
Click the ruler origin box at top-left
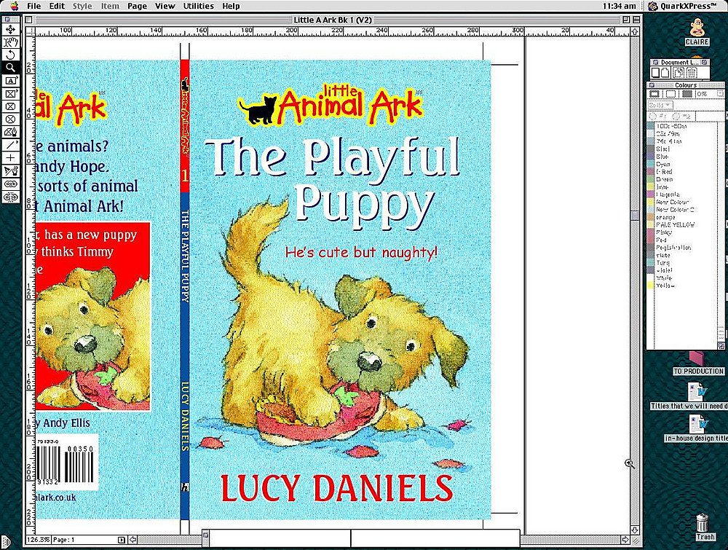[x=30, y=31]
